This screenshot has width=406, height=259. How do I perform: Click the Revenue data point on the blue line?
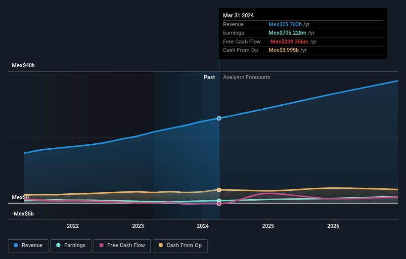click(219, 118)
